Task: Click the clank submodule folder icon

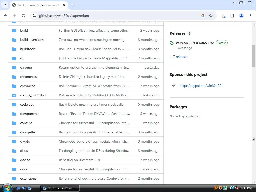Action: tap(14, 95)
